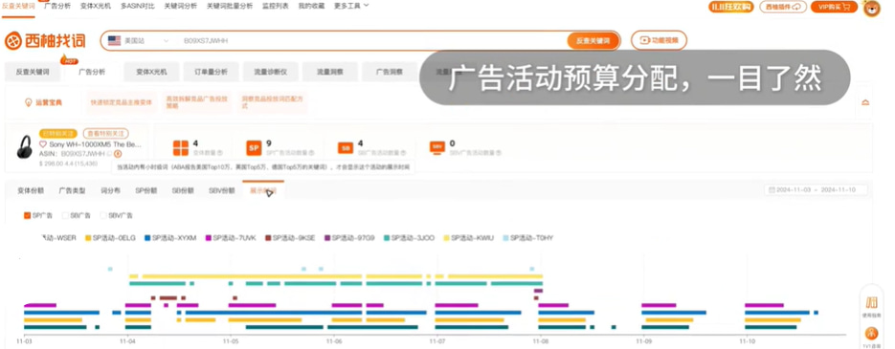Viewport: 895px width, 349px height.
Task: Open the 美国站 marketplace dropdown
Action: pos(139,41)
